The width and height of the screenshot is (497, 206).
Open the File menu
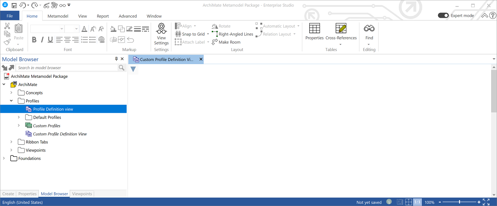point(10,16)
